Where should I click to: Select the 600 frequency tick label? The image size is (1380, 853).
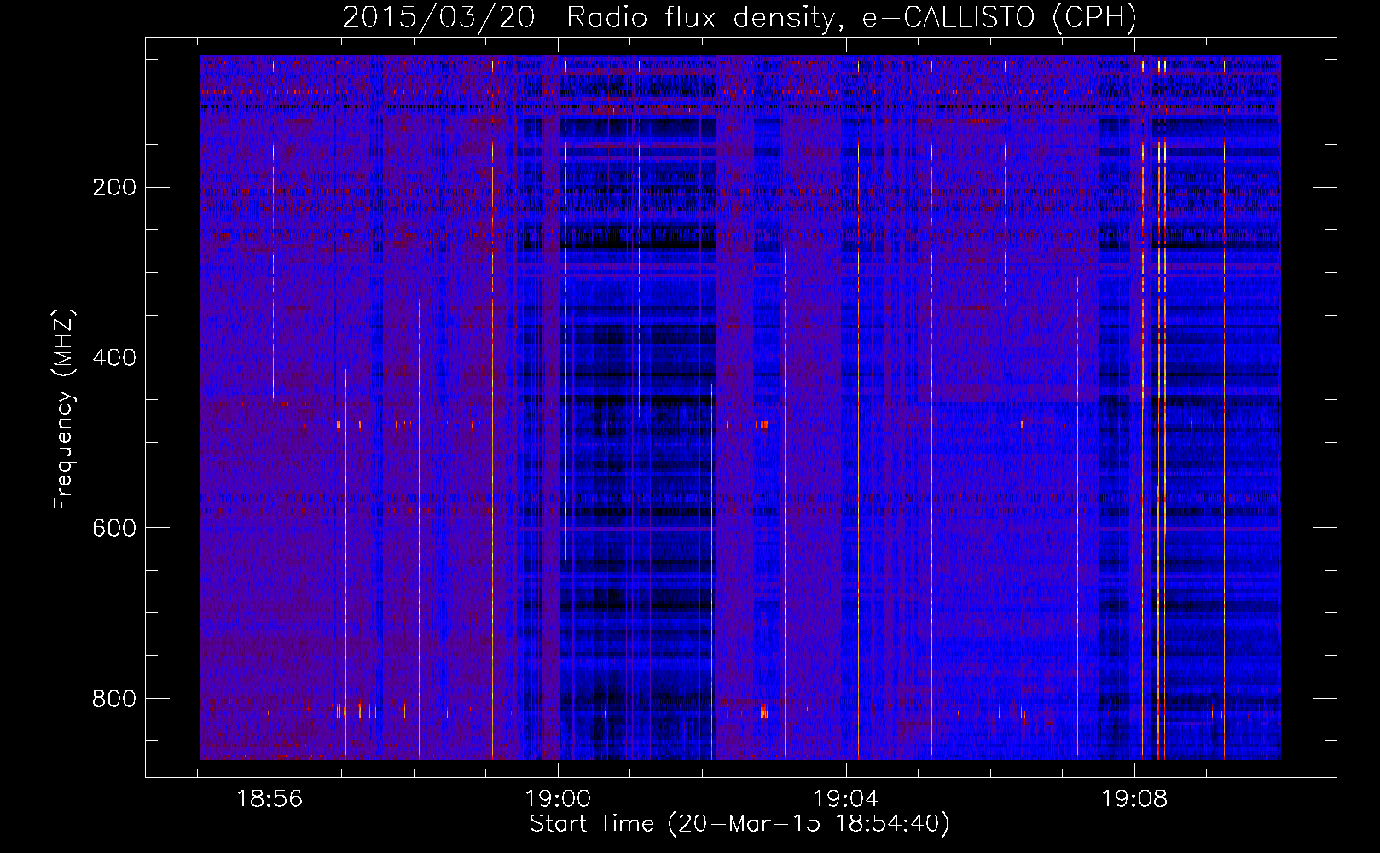[x=114, y=528]
